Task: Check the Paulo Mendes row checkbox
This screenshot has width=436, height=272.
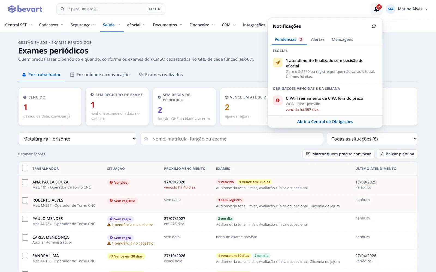Action: pos(25,219)
